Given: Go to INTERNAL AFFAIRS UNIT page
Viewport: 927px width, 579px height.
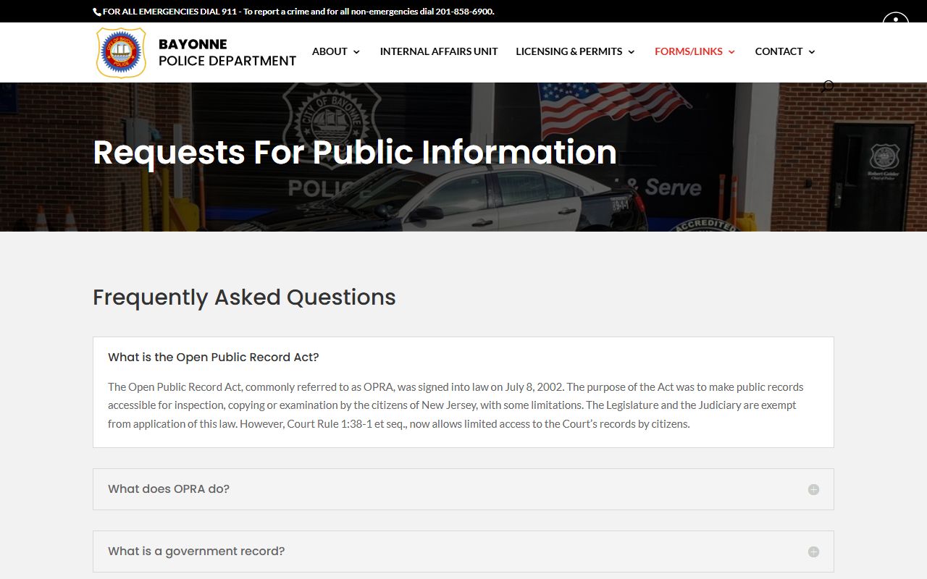Looking at the screenshot, I should point(439,51).
